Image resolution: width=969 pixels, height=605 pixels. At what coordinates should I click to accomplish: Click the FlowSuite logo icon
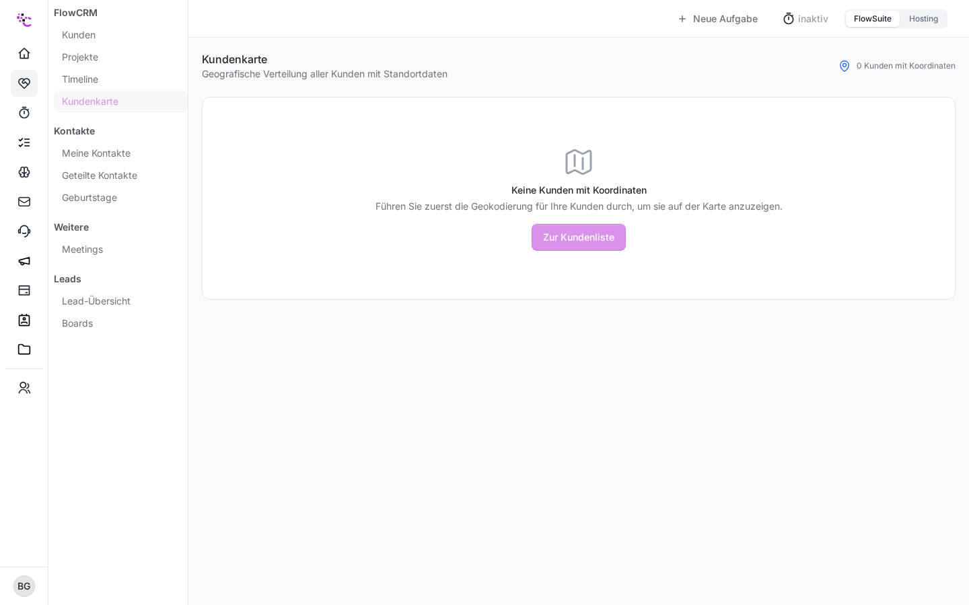24,19
